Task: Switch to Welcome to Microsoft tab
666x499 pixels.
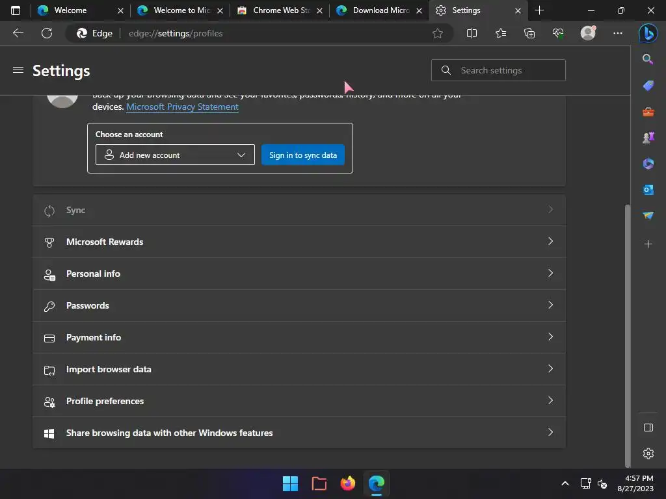Action: (181, 10)
